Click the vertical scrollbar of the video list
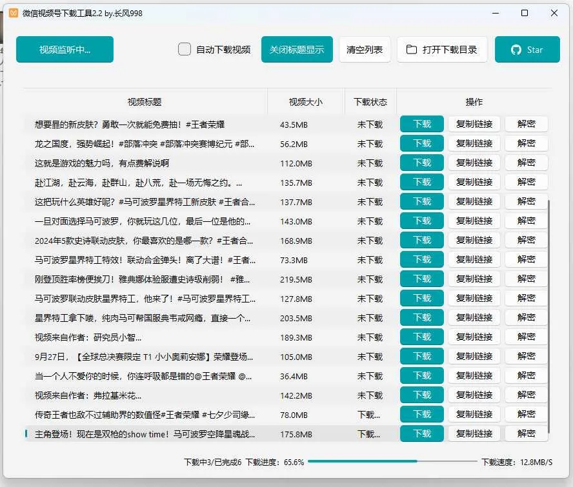This screenshot has width=573, height=487. point(548,317)
